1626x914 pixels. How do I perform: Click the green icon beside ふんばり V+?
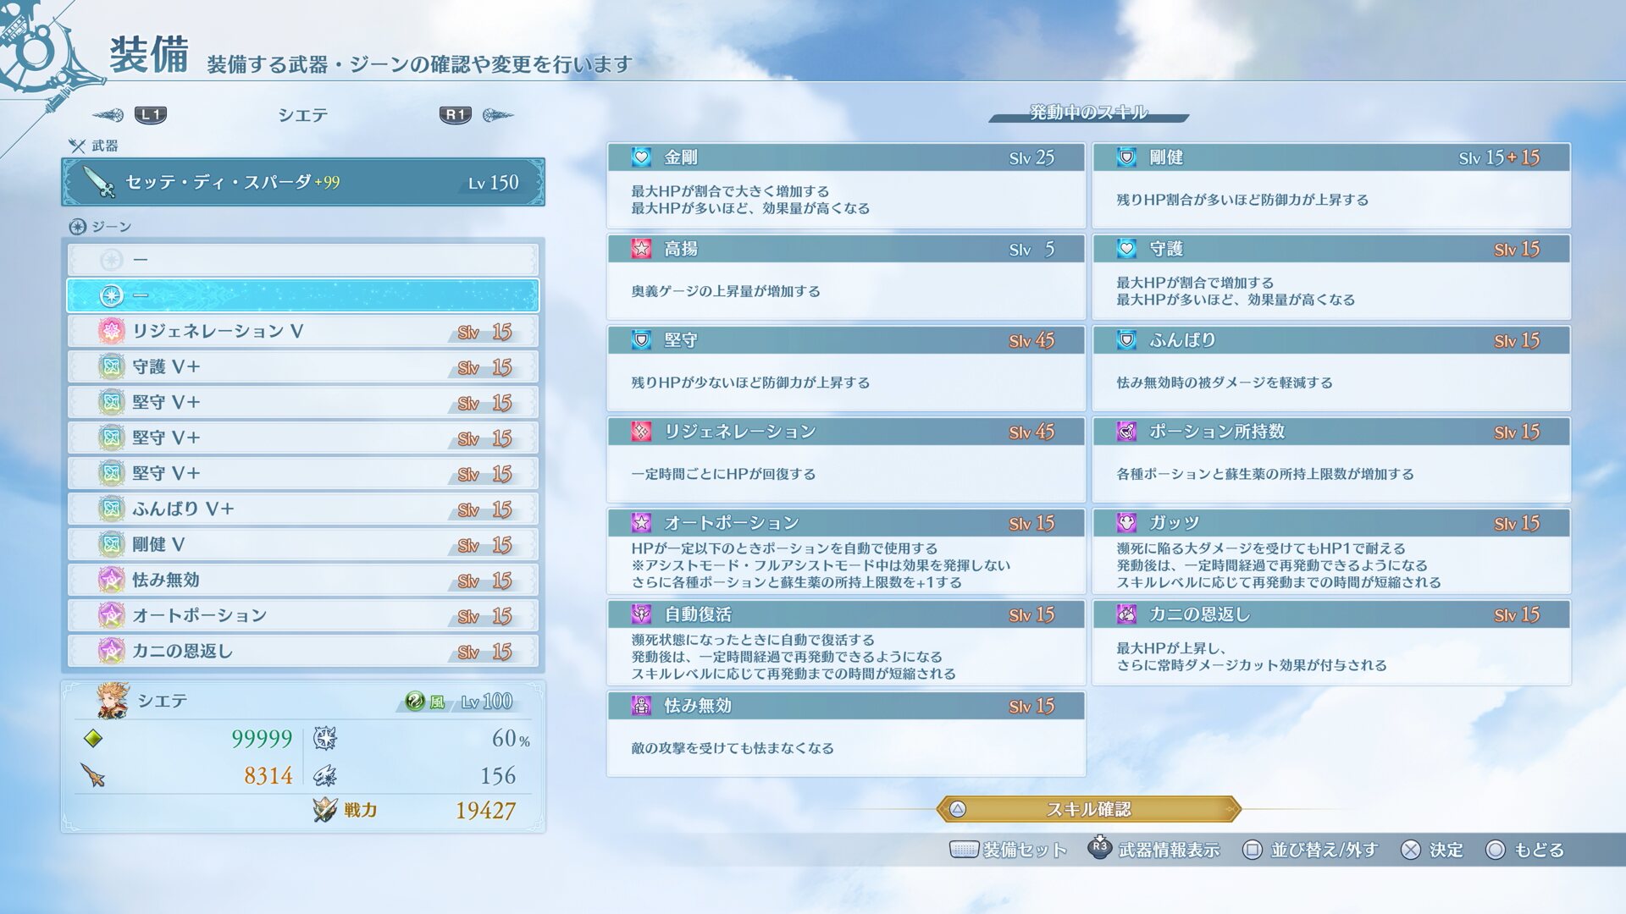click(x=111, y=509)
